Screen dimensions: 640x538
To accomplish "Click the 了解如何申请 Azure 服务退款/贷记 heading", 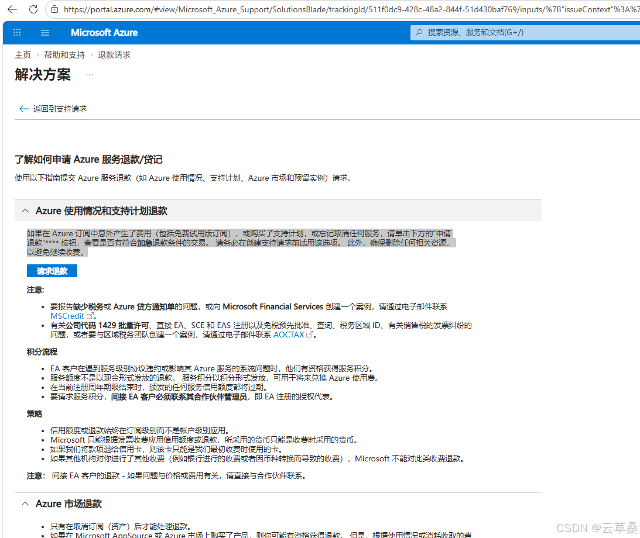I will coord(88,160).
